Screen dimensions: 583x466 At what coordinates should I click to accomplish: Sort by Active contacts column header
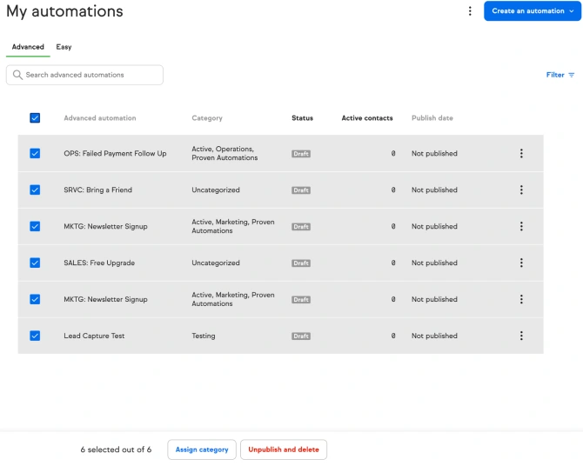coord(367,118)
